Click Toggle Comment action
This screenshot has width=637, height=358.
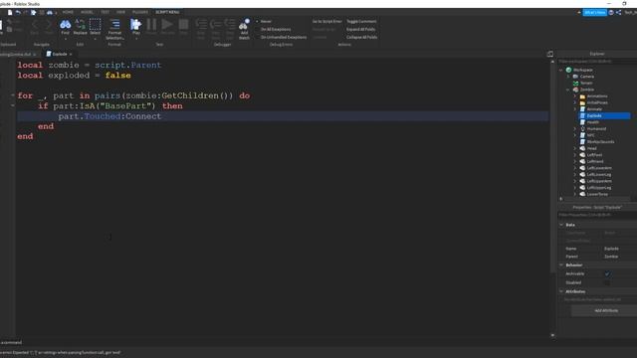pyautogui.click(x=361, y=22)
